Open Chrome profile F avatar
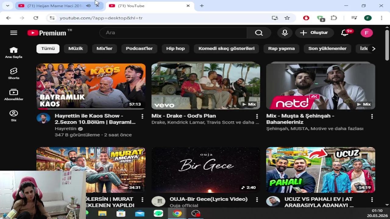This screenshot has width=390, height=219. coord(368,18)
